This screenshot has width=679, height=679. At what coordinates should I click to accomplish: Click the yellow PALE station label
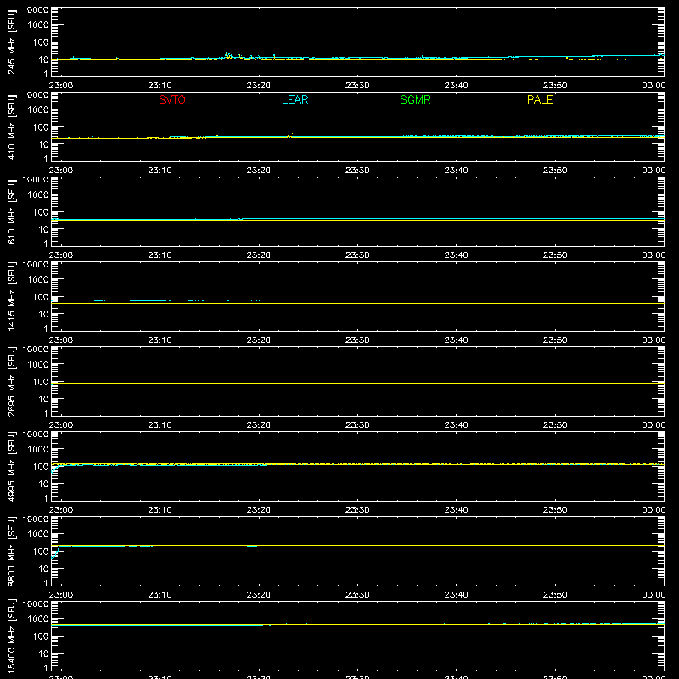pos(540,99)
